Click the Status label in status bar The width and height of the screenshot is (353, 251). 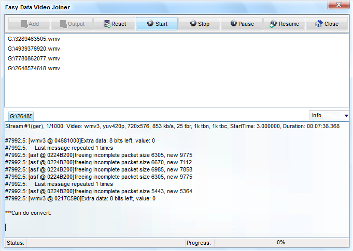[16, 243]
